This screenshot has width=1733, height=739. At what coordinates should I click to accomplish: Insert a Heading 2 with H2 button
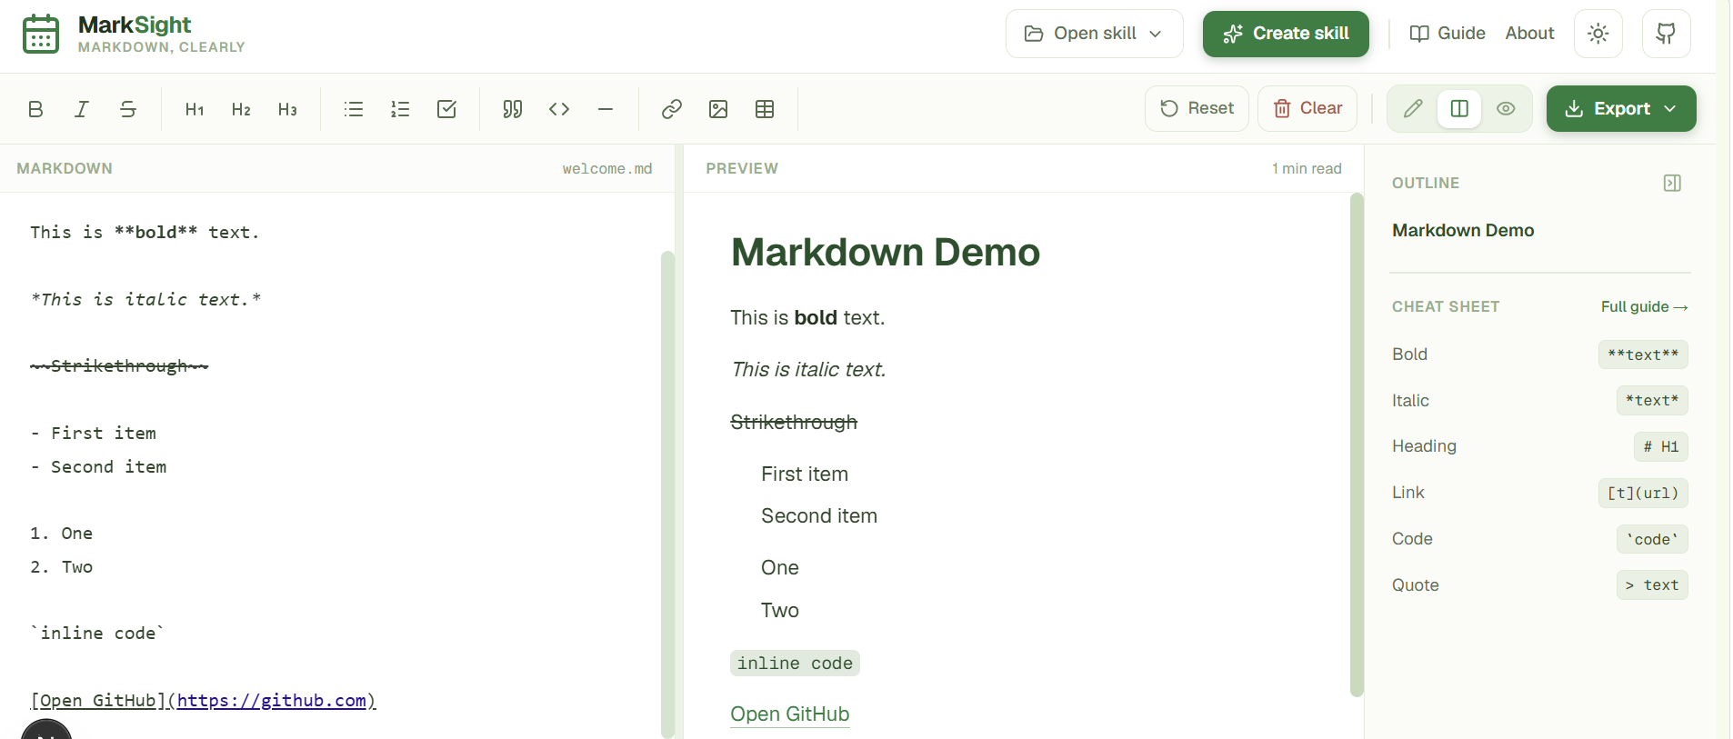click(241, 109)
